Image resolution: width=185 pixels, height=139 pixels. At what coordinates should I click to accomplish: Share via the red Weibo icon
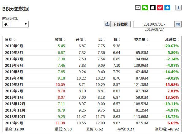tap(160, 8)
